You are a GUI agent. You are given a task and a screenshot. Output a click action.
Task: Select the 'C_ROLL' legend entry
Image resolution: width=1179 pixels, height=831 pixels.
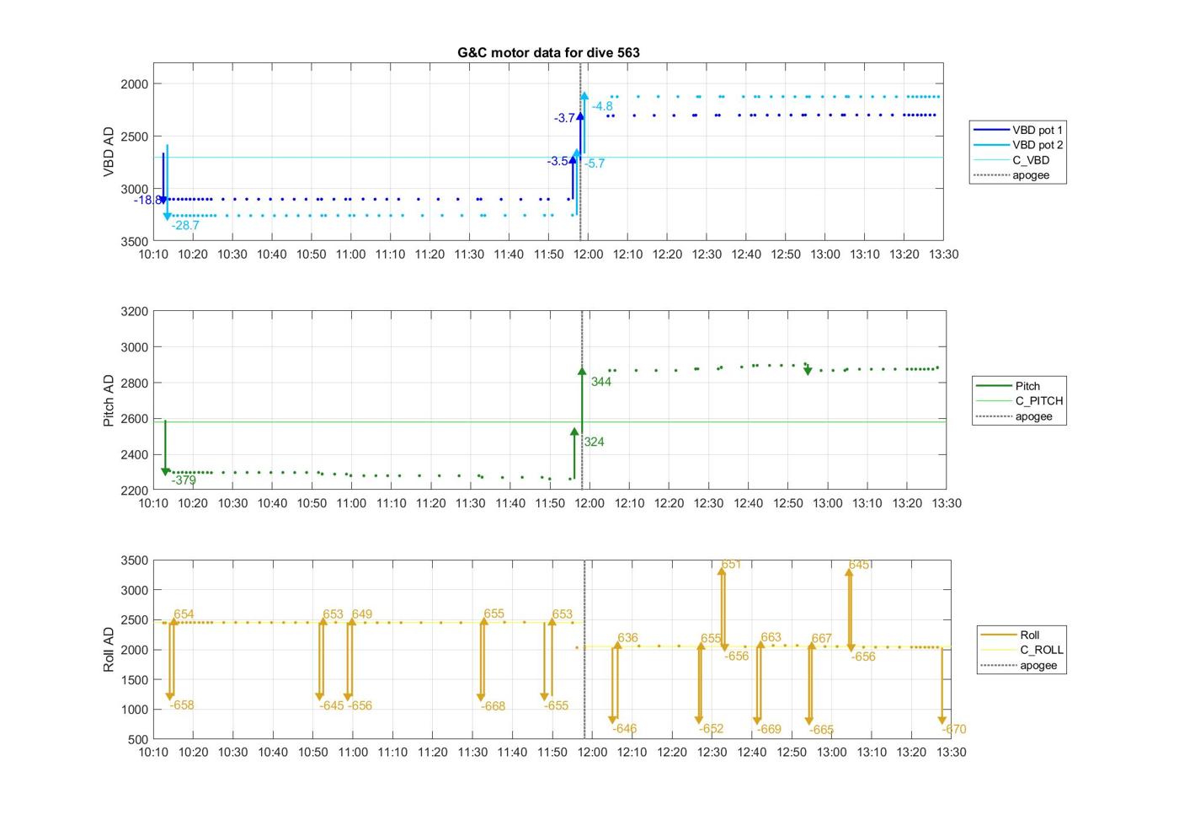coord(1022,650)
